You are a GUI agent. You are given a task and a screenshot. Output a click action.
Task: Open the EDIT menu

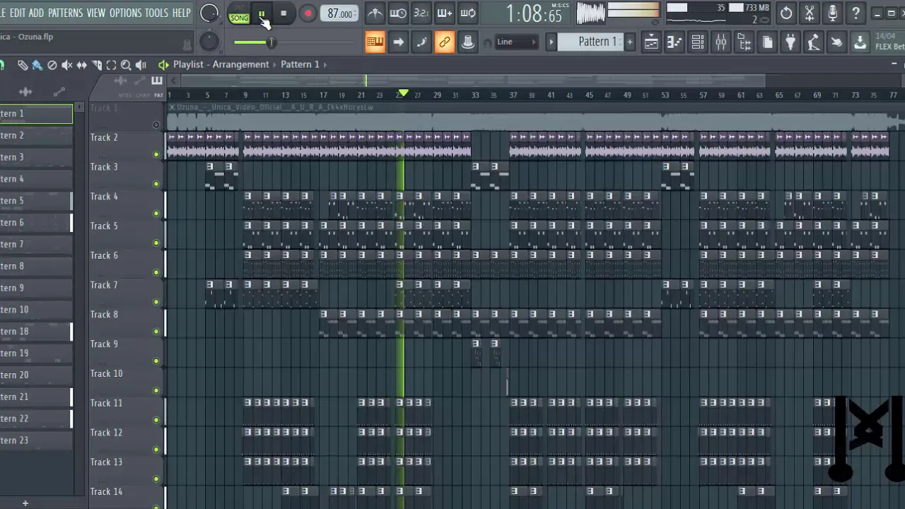coord(18,13)
